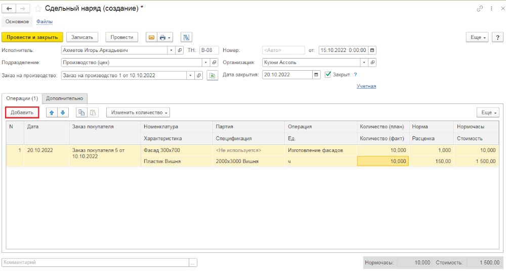Add document to favorites with star icon
The height and width of the screenshot is (271, 506).
coord(38,9)
